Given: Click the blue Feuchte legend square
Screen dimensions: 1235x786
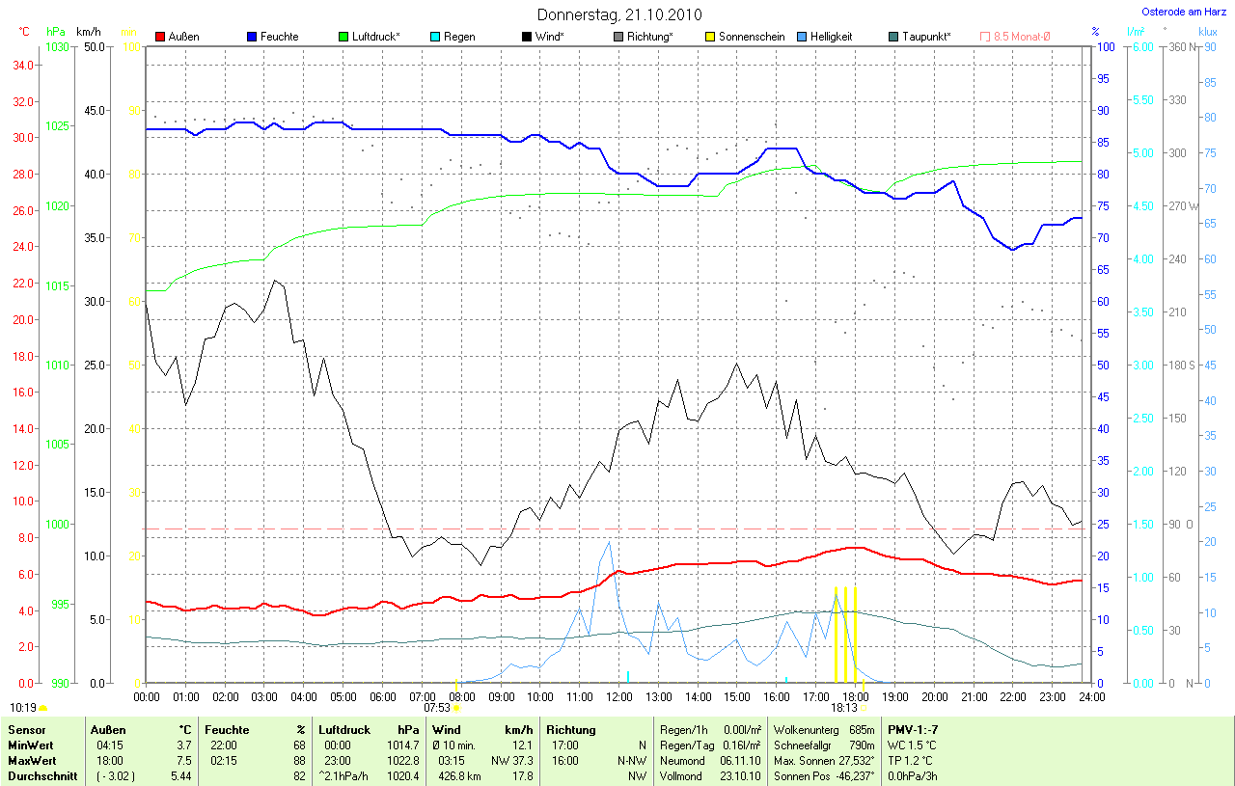Looking at the screenshot, I should [252, 37].
